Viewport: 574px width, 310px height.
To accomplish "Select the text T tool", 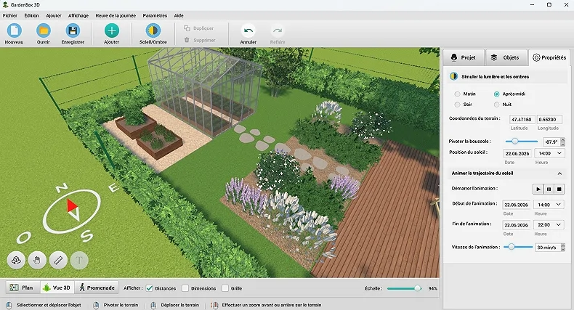I will (79, 261).
